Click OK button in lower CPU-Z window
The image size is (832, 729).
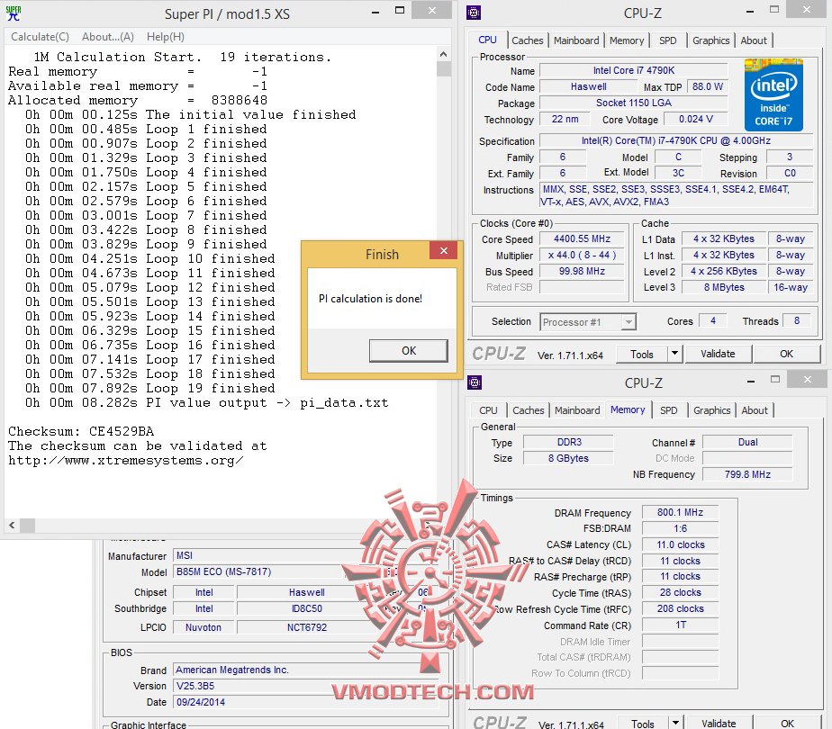pos(787,724)
